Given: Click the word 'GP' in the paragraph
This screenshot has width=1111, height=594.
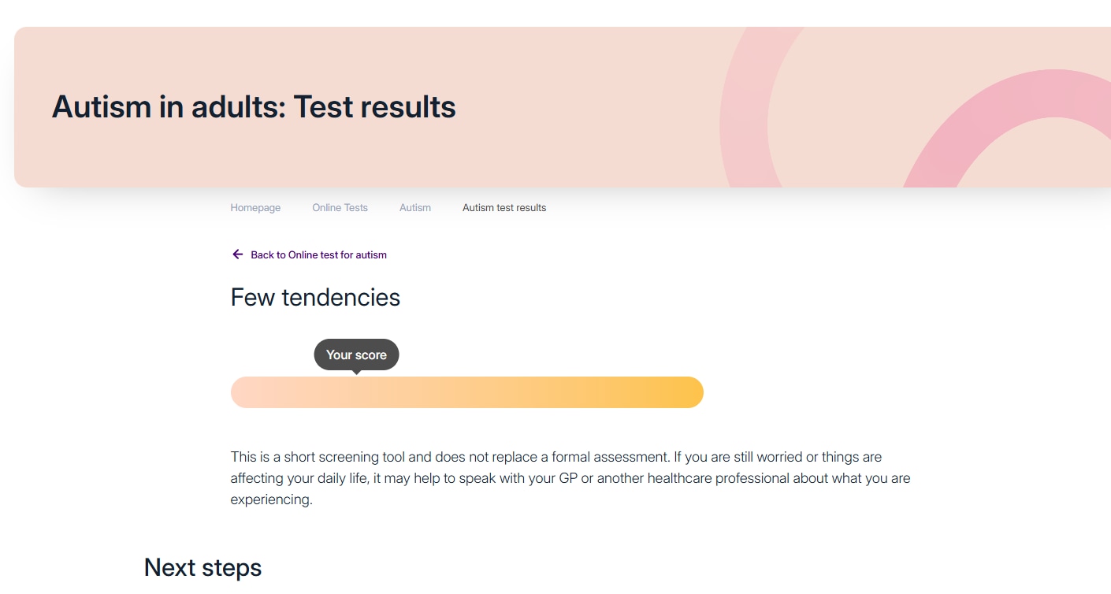Looking at the screenshot, I should [567, 478].
